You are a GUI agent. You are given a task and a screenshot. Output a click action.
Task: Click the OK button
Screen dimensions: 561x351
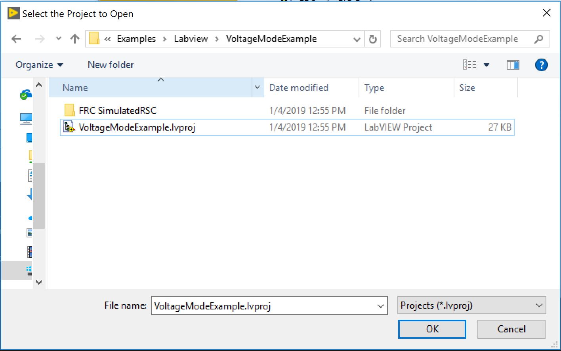tap(432, 329)
